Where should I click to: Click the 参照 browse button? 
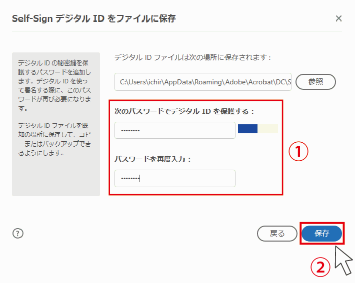click(315, 82)
